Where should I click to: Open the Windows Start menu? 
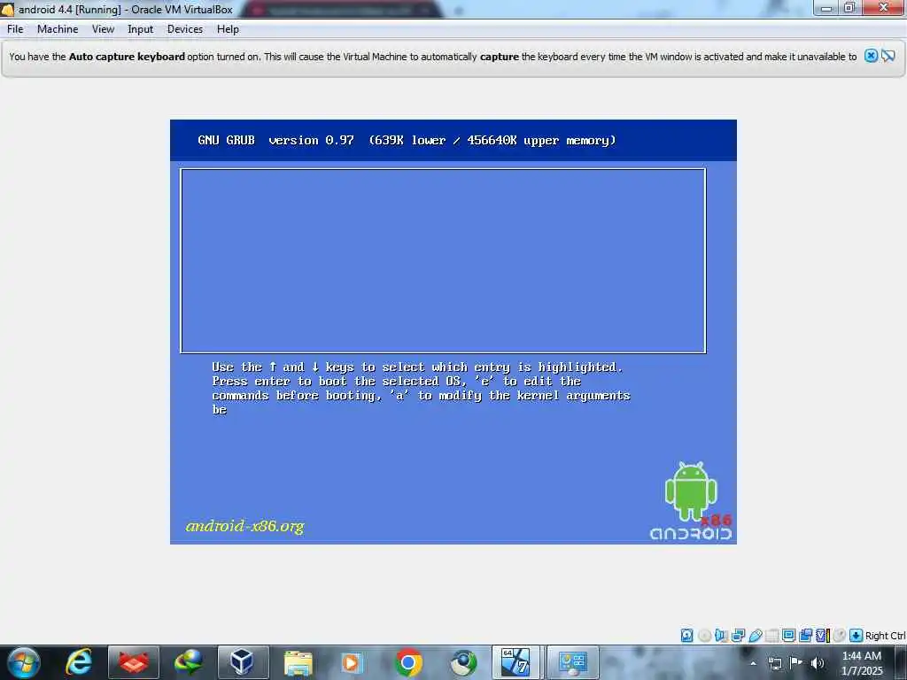[x=24, y=662]
